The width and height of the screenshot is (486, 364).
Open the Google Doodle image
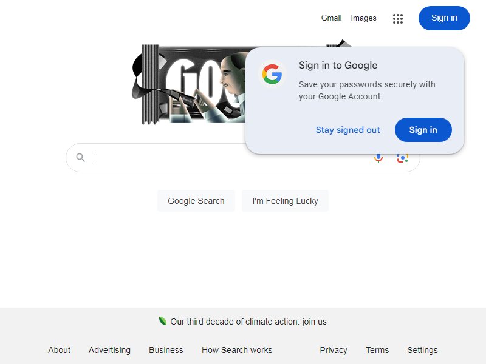189,84
